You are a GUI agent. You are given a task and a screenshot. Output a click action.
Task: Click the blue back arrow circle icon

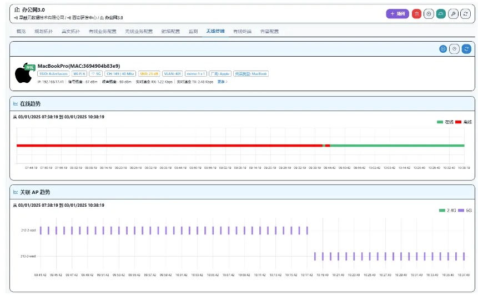(x=443, y=49)
